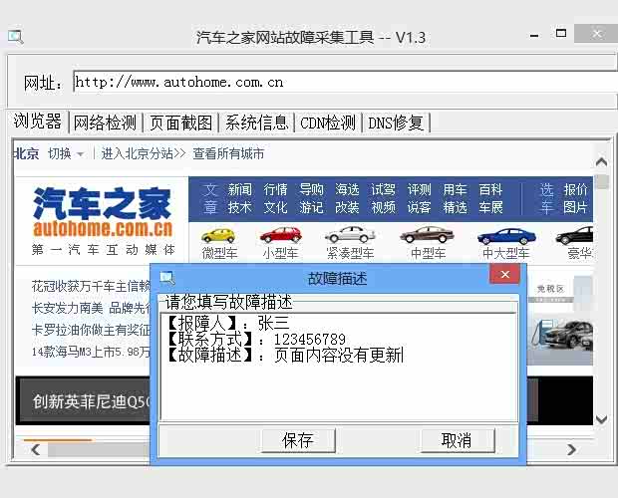
Task: Open the 系统信息 tab
Action: [256, 123]
